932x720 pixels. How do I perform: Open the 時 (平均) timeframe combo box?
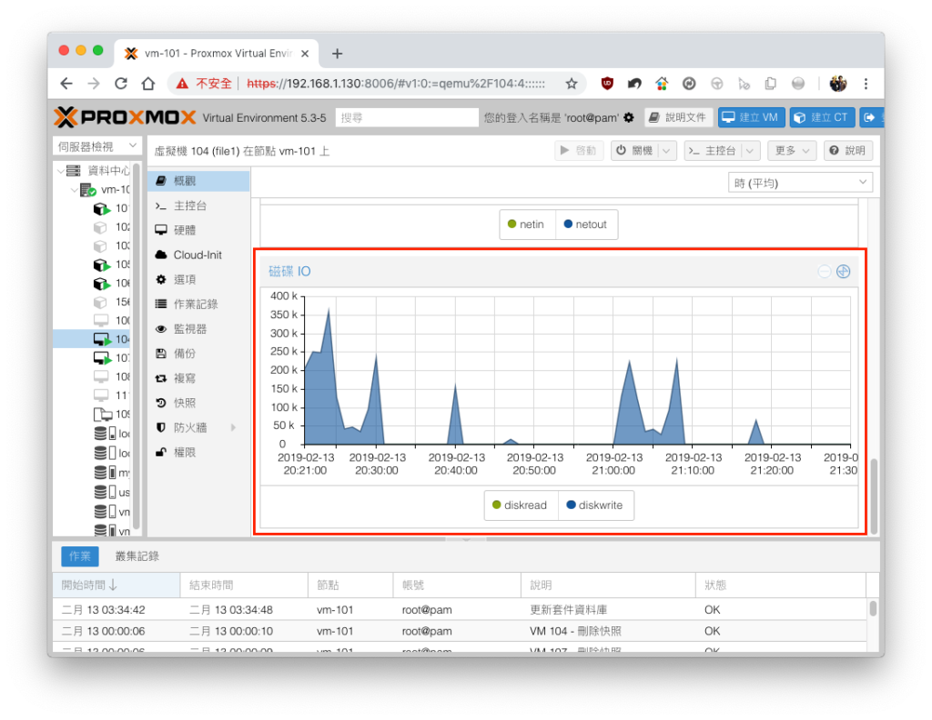(x=800, y=183)
